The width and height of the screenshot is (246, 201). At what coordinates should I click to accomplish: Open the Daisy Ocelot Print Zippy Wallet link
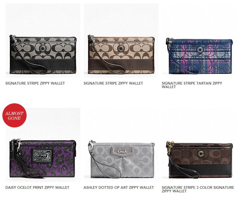pyautogui.click(x=37, y=187)
